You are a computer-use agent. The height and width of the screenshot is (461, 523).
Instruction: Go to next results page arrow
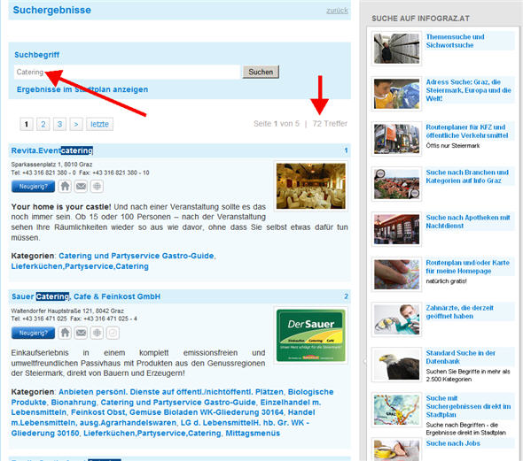point(76,124)
